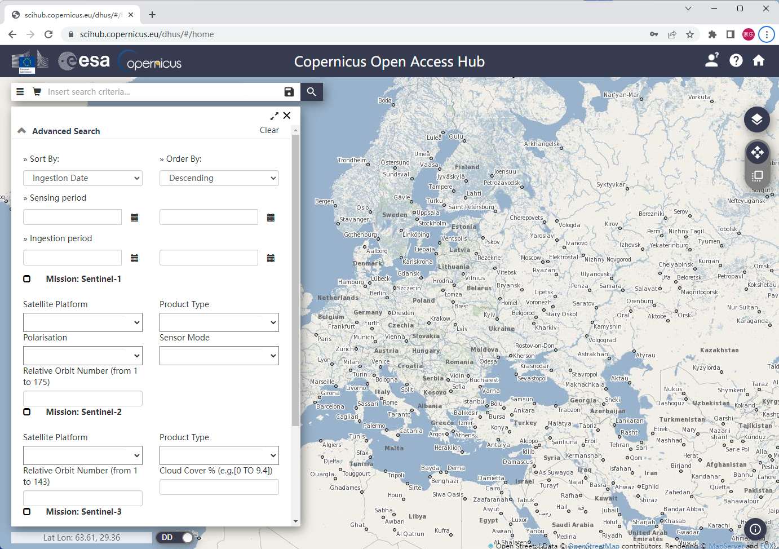Enable the Mission: Sentinel-3 checkbox
The height and width of the screenshot is (549, 779).
click(x=27, y=512)
